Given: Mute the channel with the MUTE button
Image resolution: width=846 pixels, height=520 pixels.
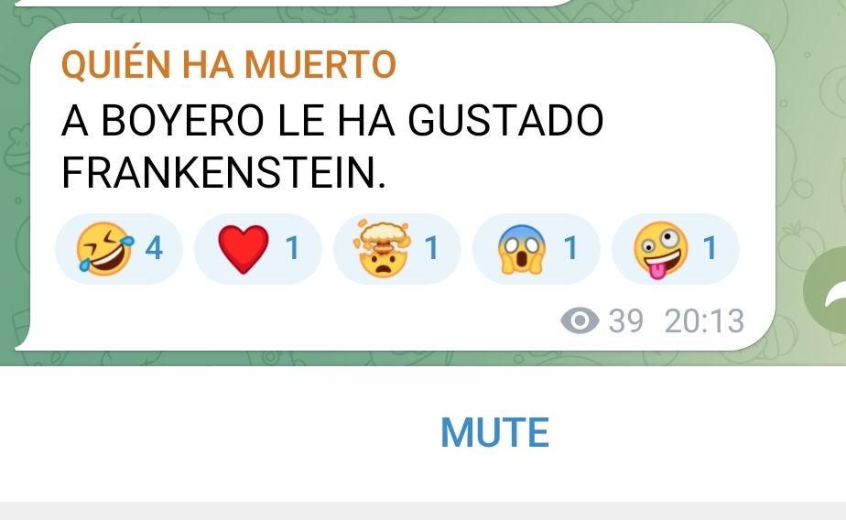Looking at the screenshot, I should pyautogui.click(x=494, y=433).
